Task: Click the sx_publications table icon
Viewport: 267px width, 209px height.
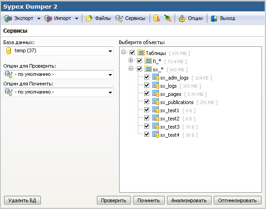Action: (156, 102)
